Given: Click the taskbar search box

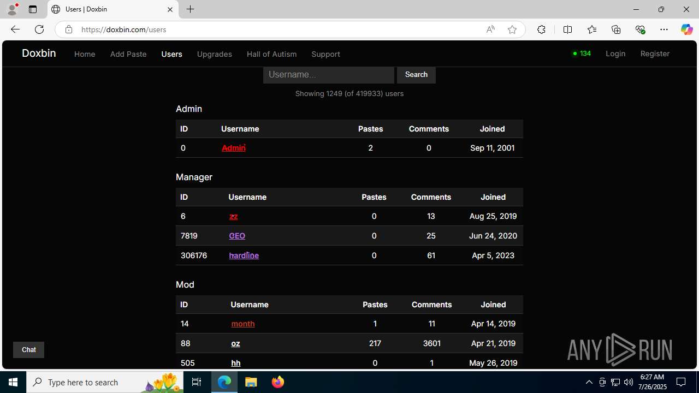Looking at the screenshot, I should (105, 382).
